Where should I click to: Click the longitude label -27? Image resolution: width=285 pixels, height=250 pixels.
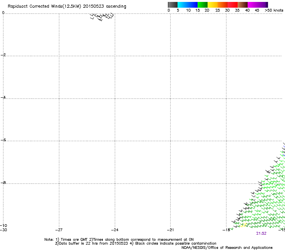pos(59,230)
